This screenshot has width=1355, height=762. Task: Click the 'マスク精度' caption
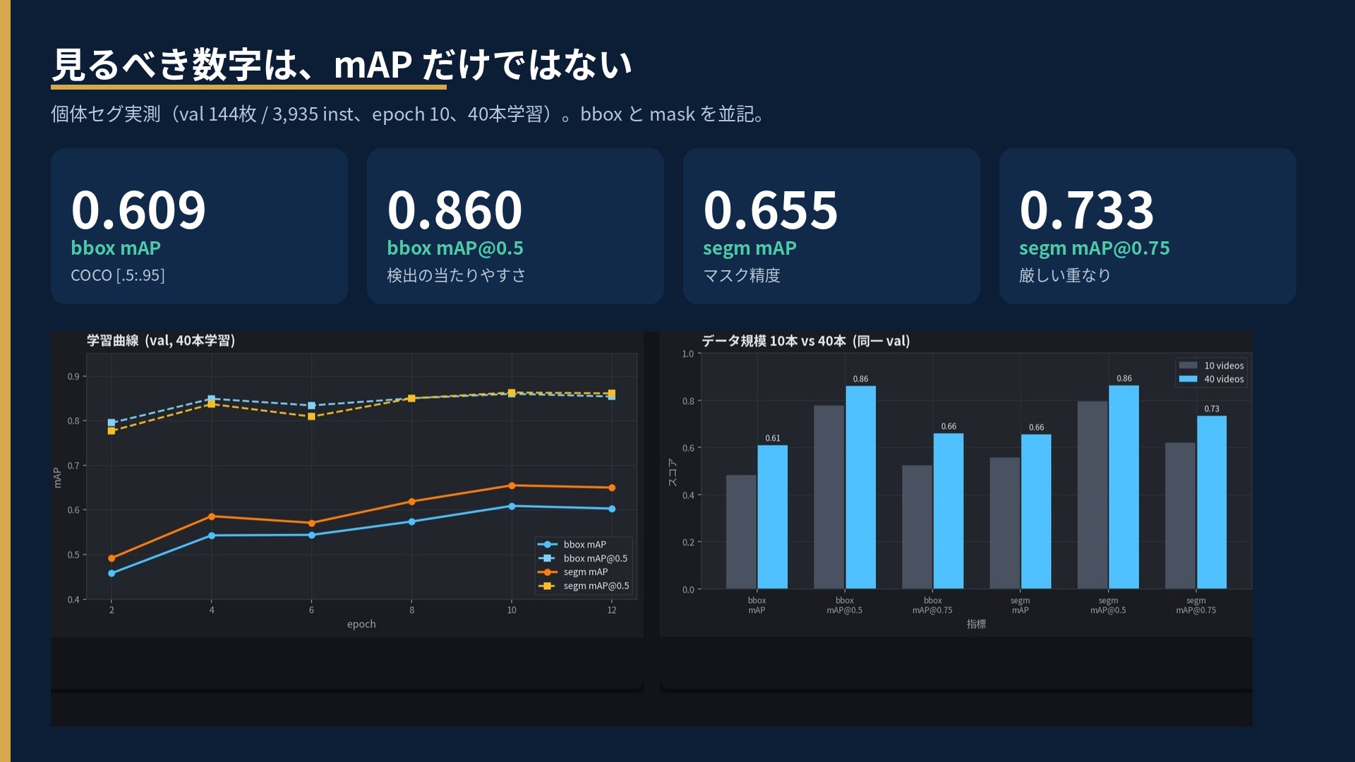(742, 275)
